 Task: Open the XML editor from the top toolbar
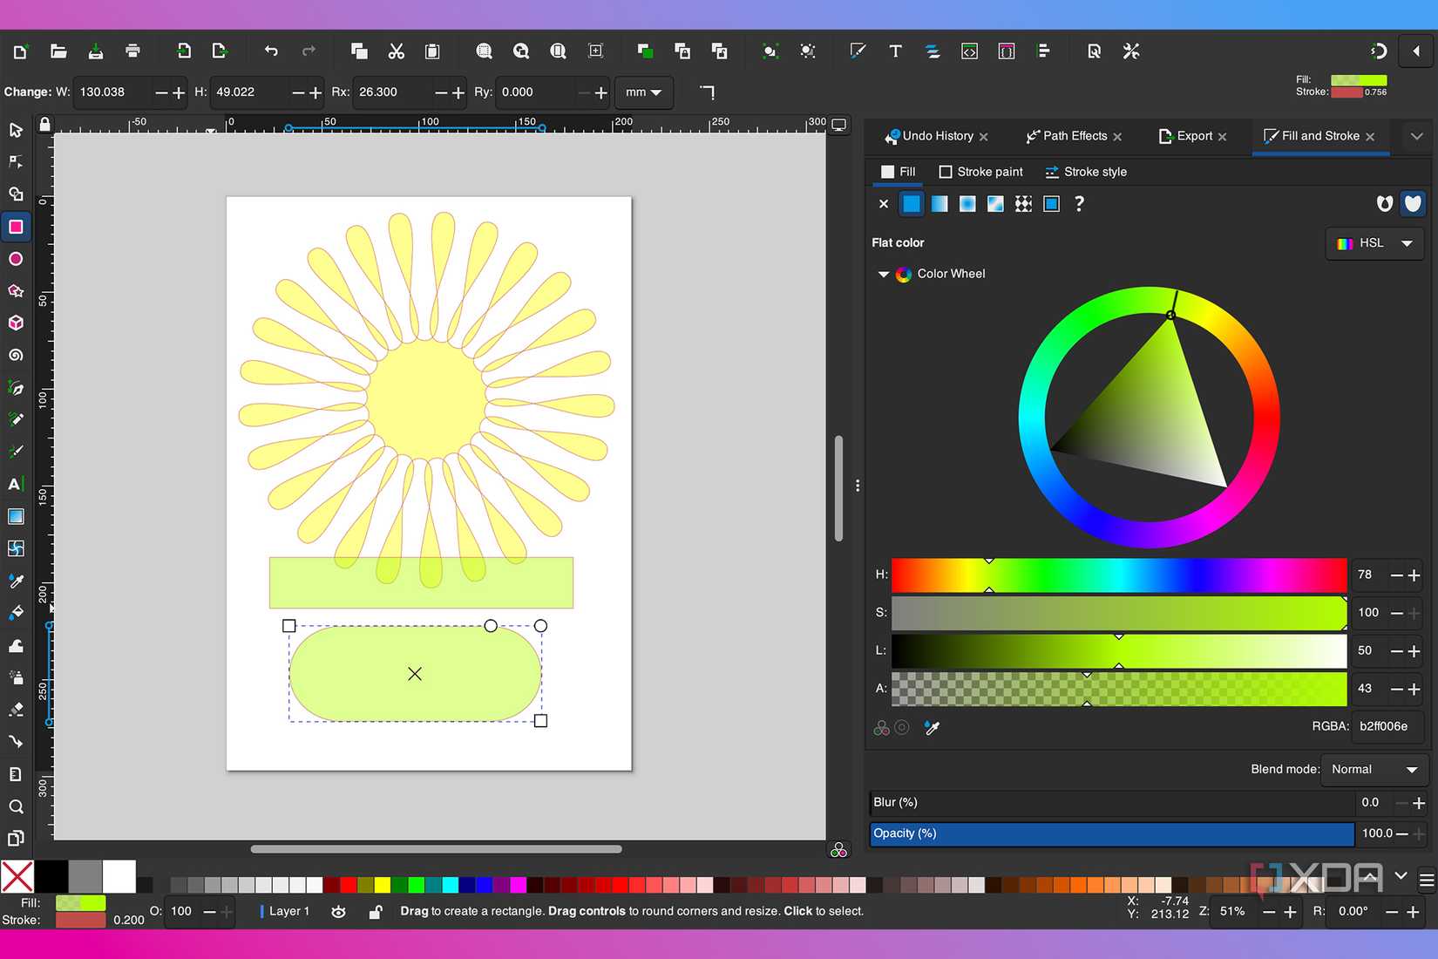(969, 51)
